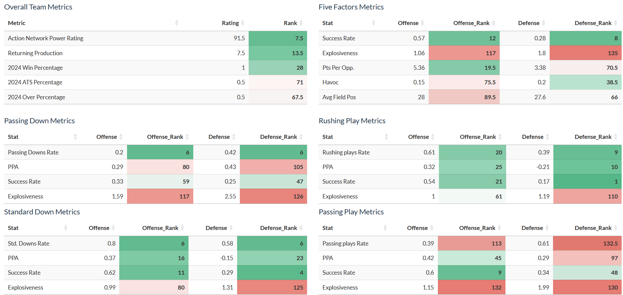623x295 pixels.
Task: Sort Overall Team Metrics by Rating arrows
Action: pos(243,23)
